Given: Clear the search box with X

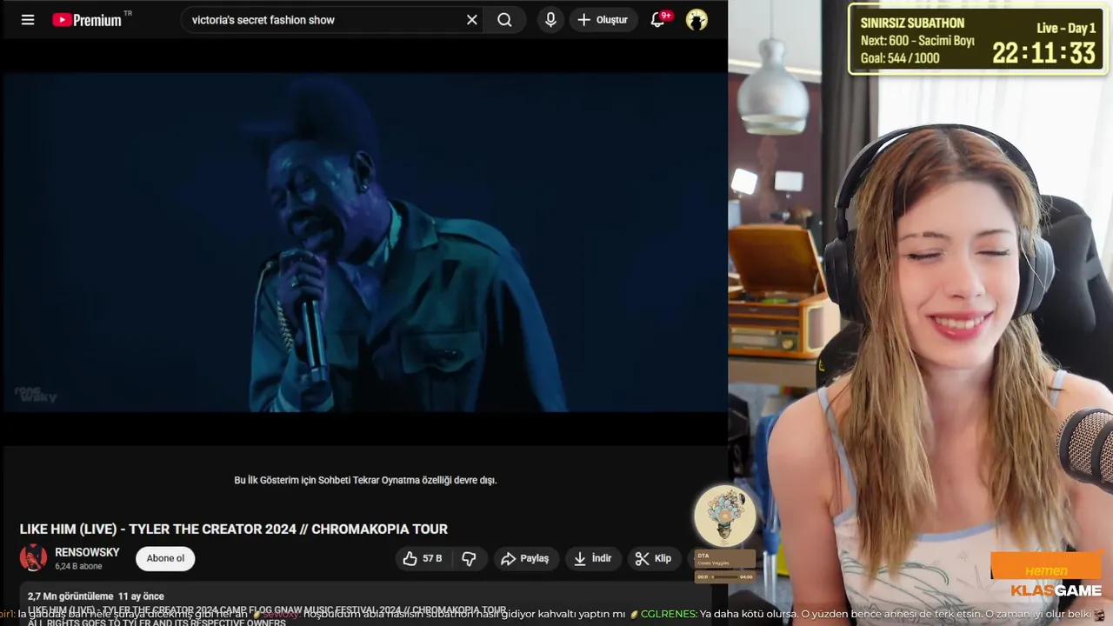Looking at the screenshot, I should pos(472,20).
